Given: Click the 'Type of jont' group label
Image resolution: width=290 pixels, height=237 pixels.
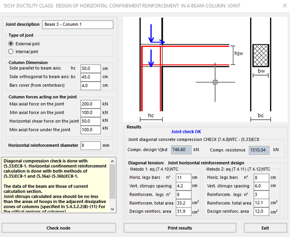Looking at the screenshot, I should (21, 35).
